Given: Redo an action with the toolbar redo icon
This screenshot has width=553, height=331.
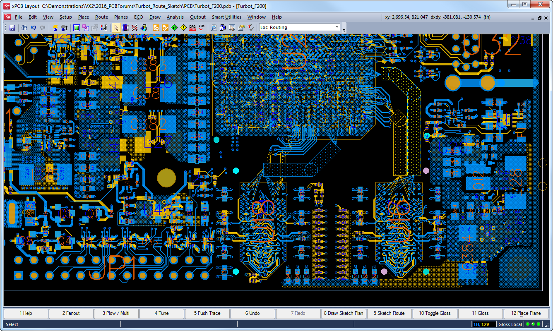Looking at the screenshot, I should tap(42, 28).
